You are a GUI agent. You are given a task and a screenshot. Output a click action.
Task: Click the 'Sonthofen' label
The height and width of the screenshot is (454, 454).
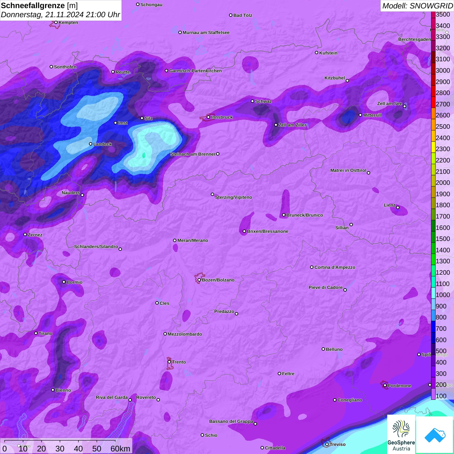tap(65, 67)
